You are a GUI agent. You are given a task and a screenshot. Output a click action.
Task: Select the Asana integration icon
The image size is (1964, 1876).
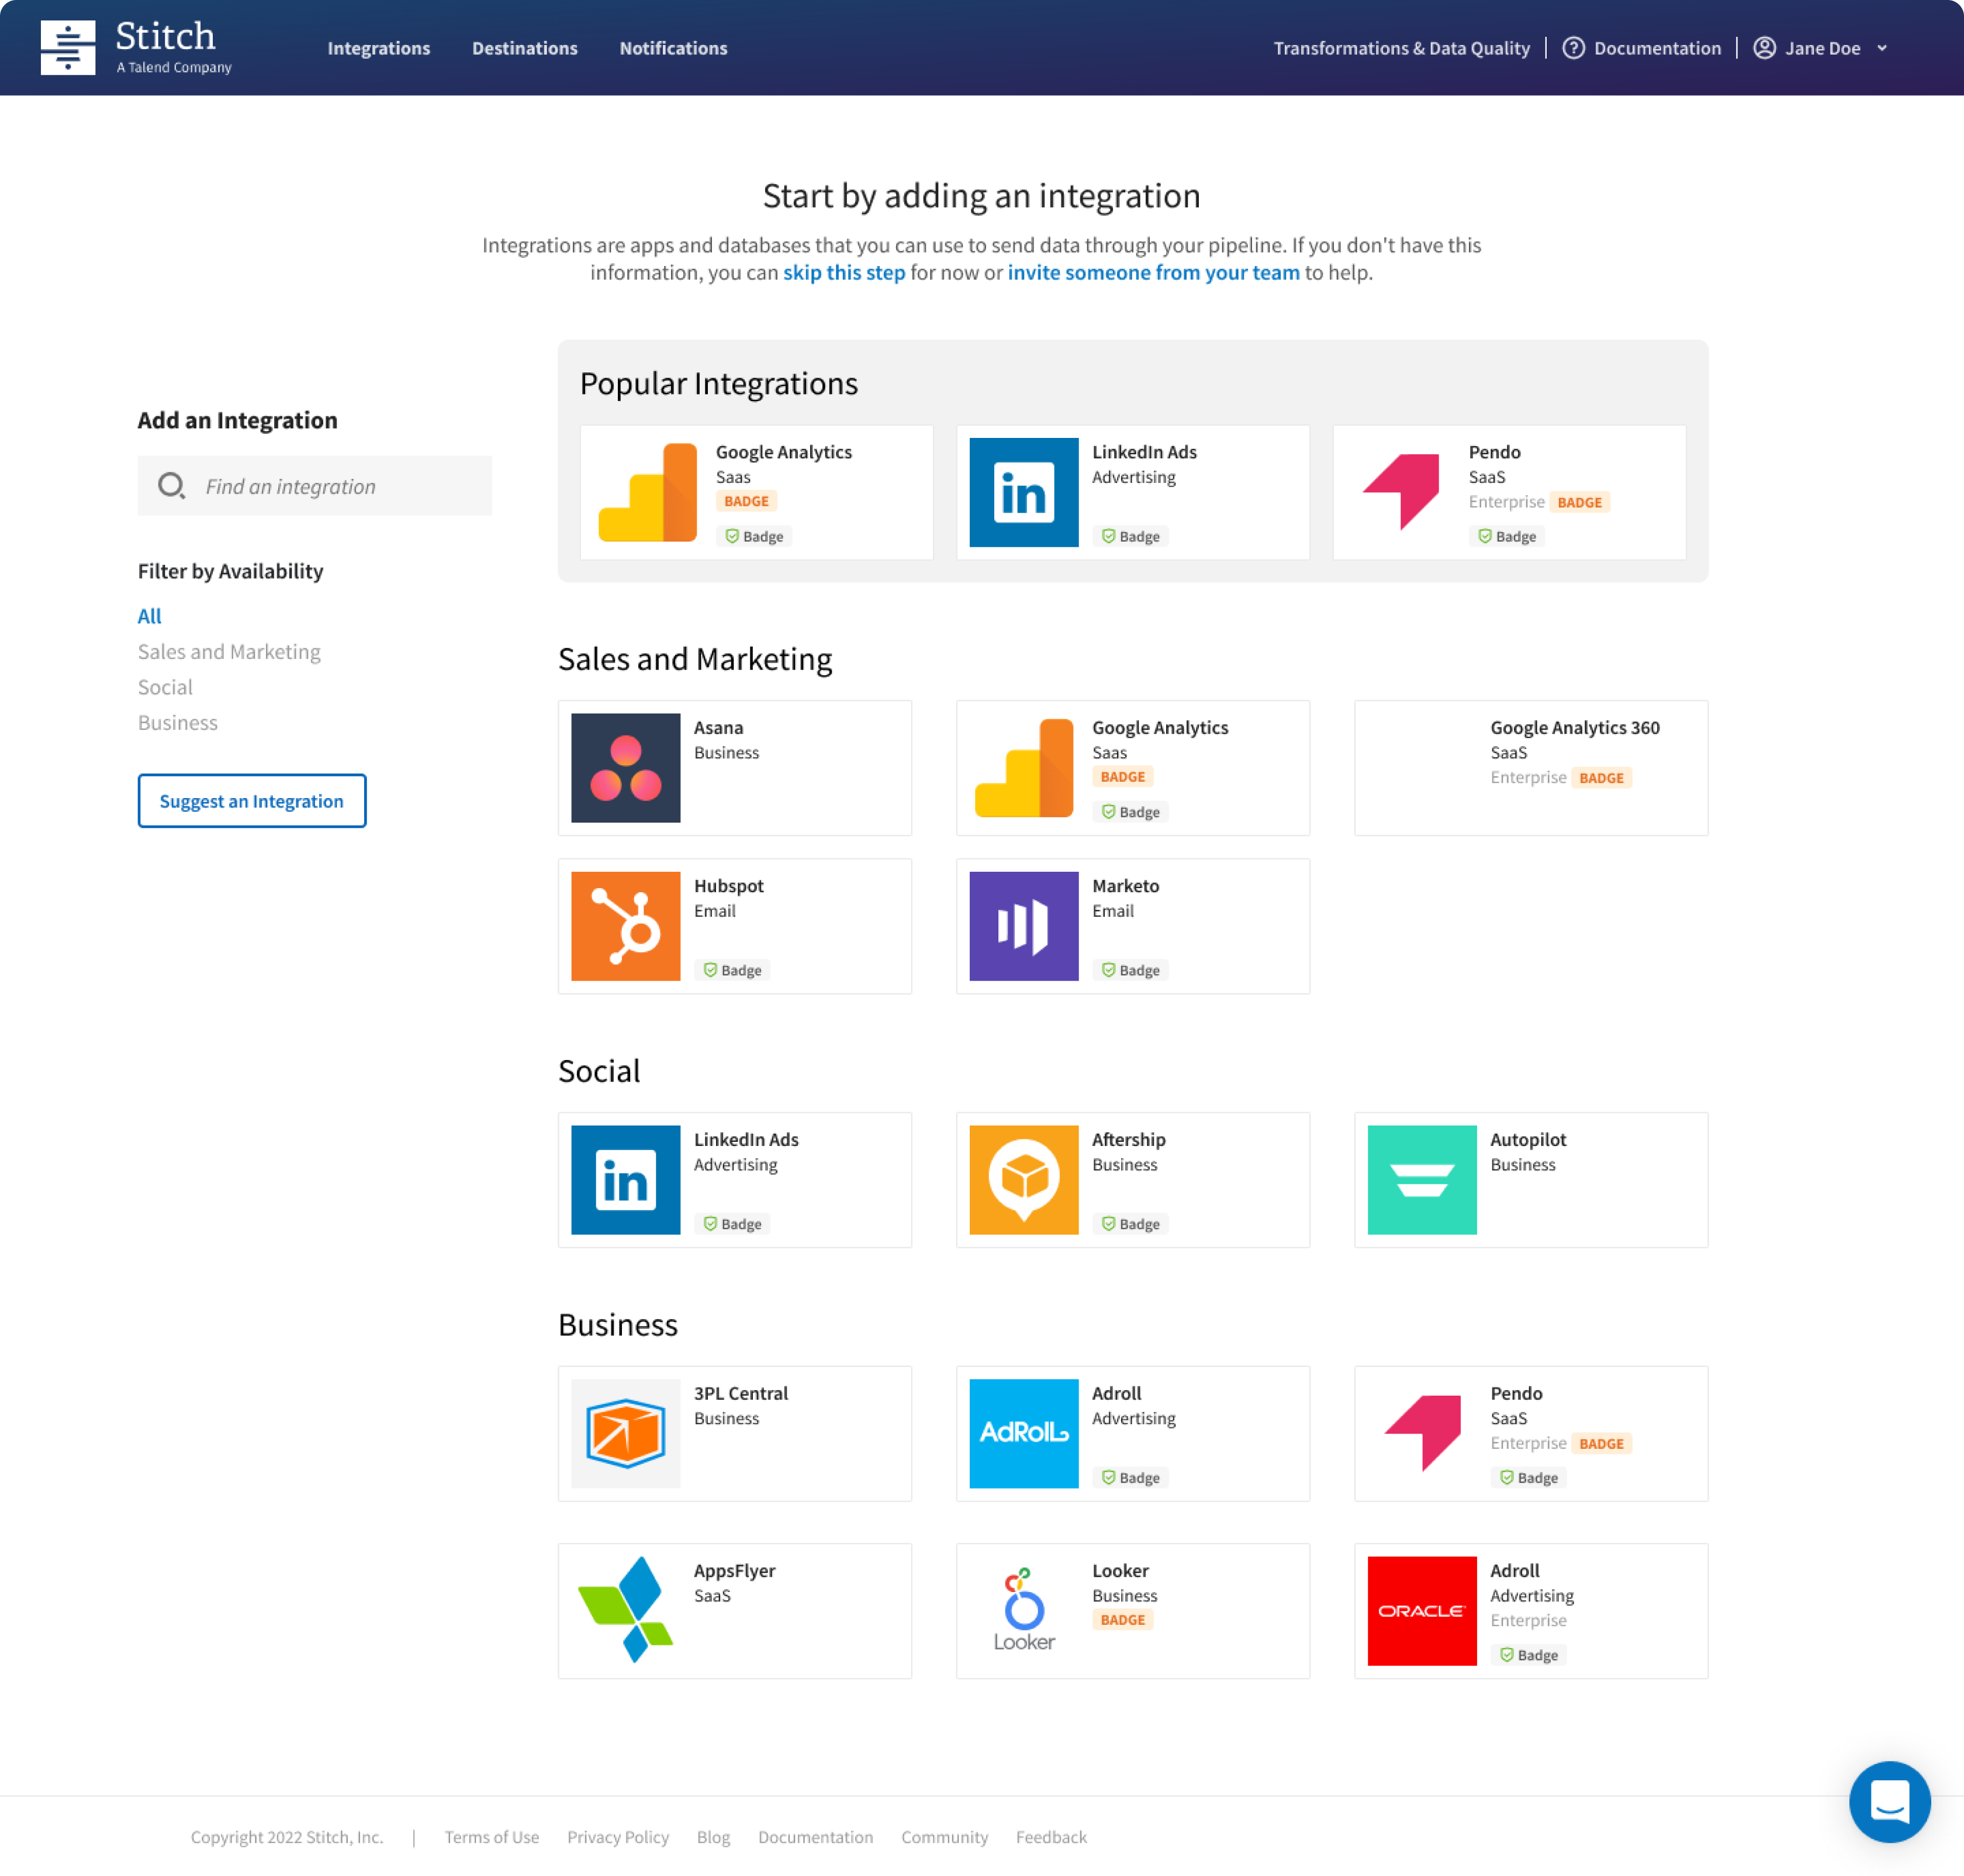624,767
